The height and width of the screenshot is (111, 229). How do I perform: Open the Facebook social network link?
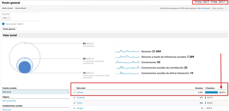(81, 98)
